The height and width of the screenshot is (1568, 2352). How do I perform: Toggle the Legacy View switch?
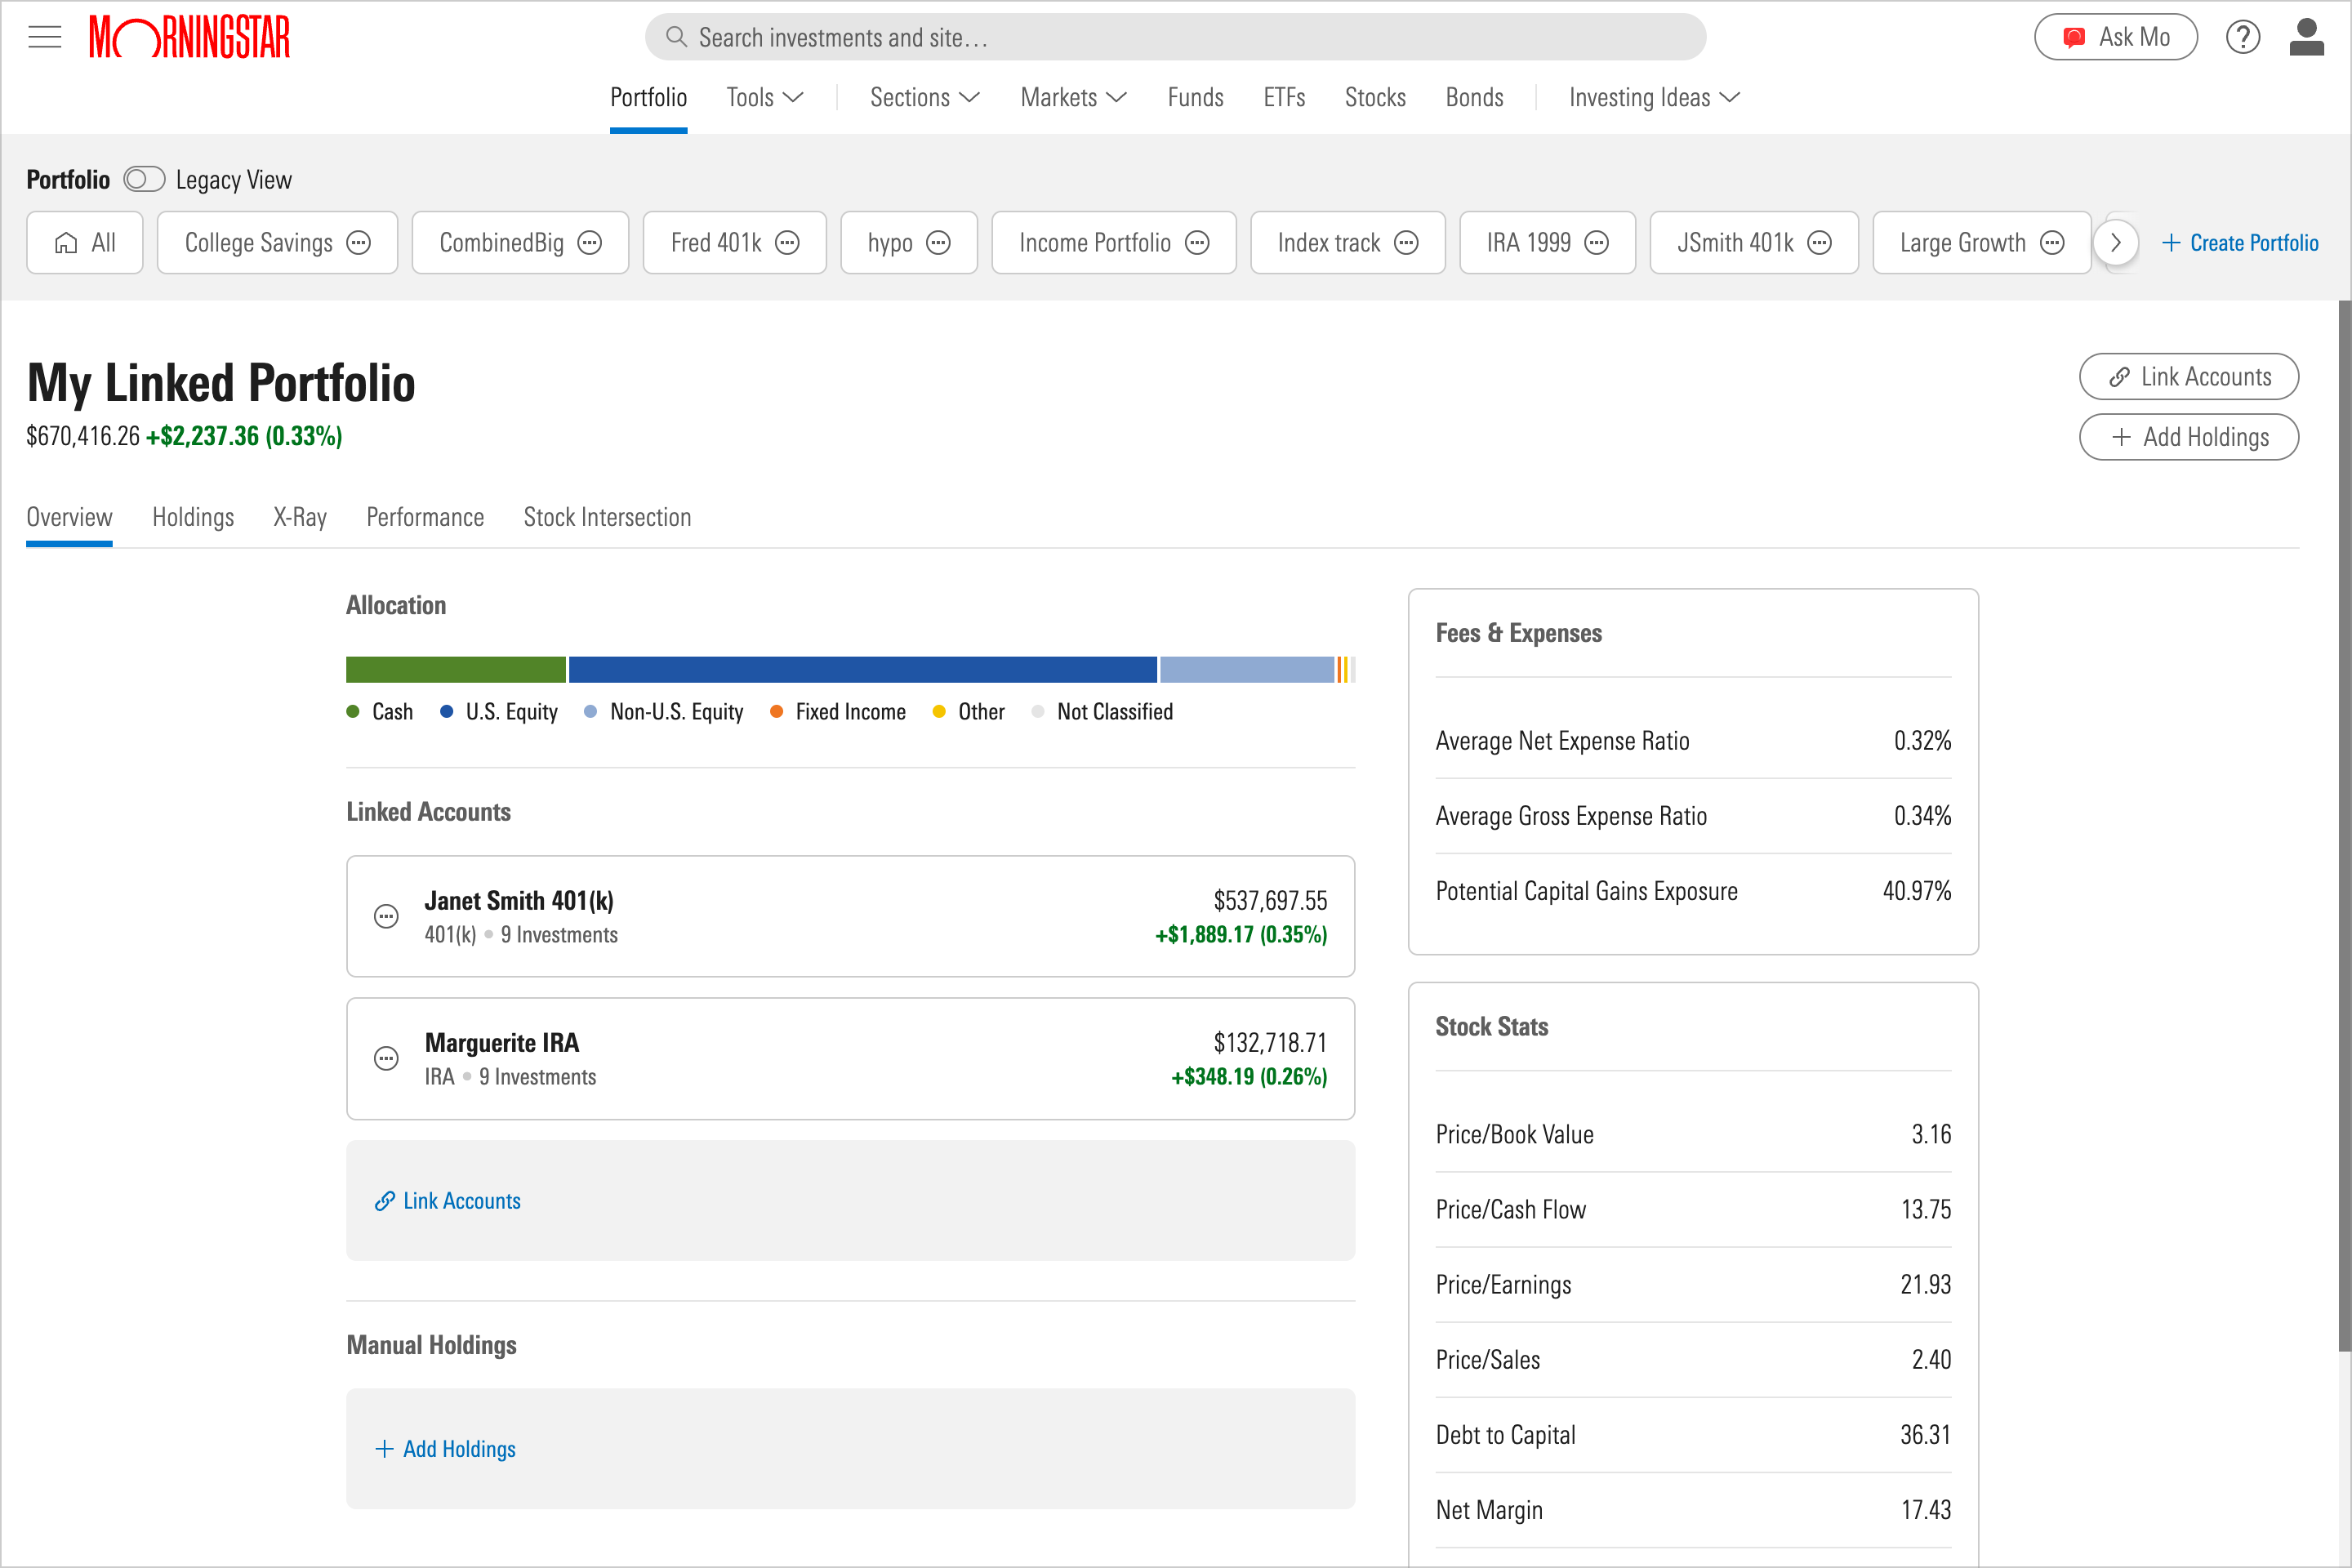tap(144, 180)
